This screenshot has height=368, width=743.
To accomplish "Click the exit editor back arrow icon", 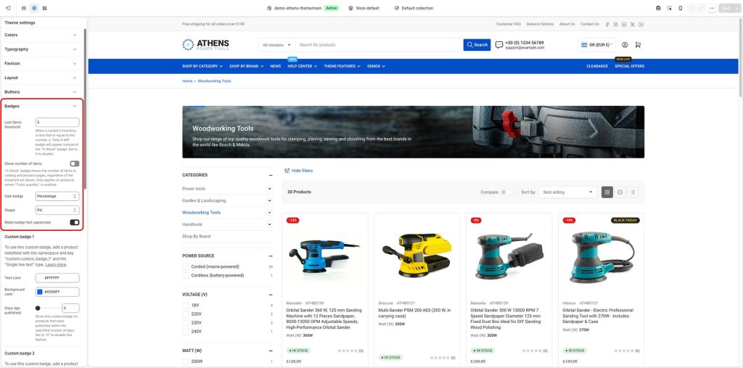I will point(8,8).
